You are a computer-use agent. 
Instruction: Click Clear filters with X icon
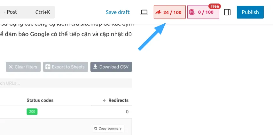(23, 67)
